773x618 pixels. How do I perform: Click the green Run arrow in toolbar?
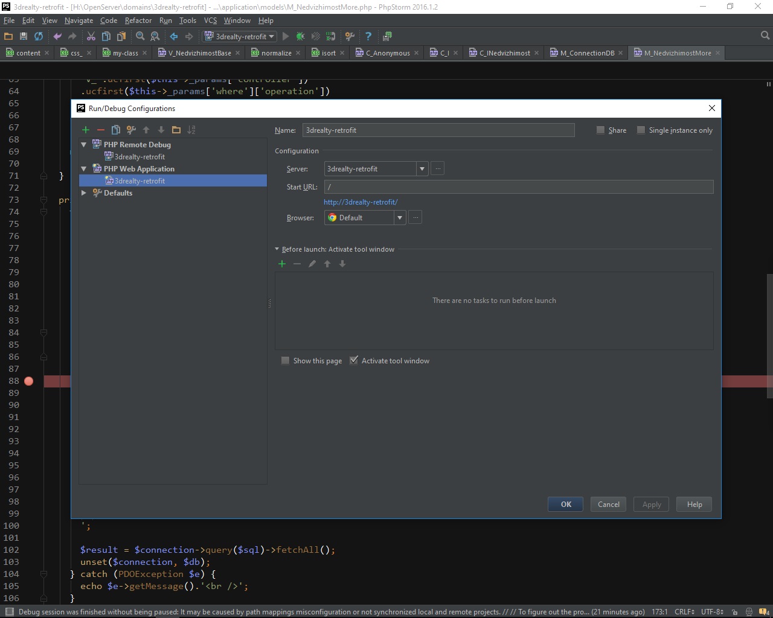[286, 36]
